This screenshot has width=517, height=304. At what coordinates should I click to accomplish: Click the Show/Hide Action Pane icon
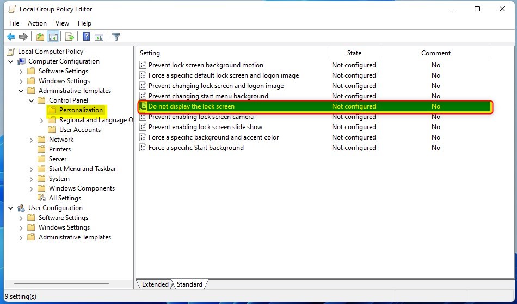pyautogui.click(x=99, y=37)
